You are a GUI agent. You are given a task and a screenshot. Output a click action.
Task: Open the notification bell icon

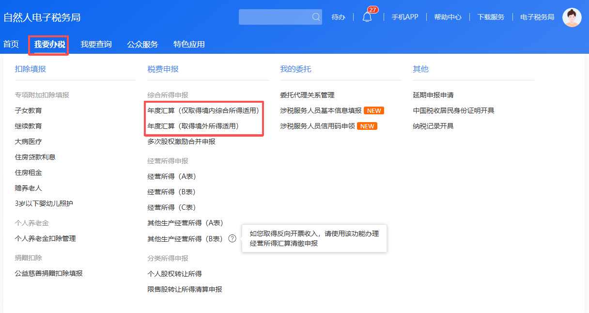pos(367,17)
